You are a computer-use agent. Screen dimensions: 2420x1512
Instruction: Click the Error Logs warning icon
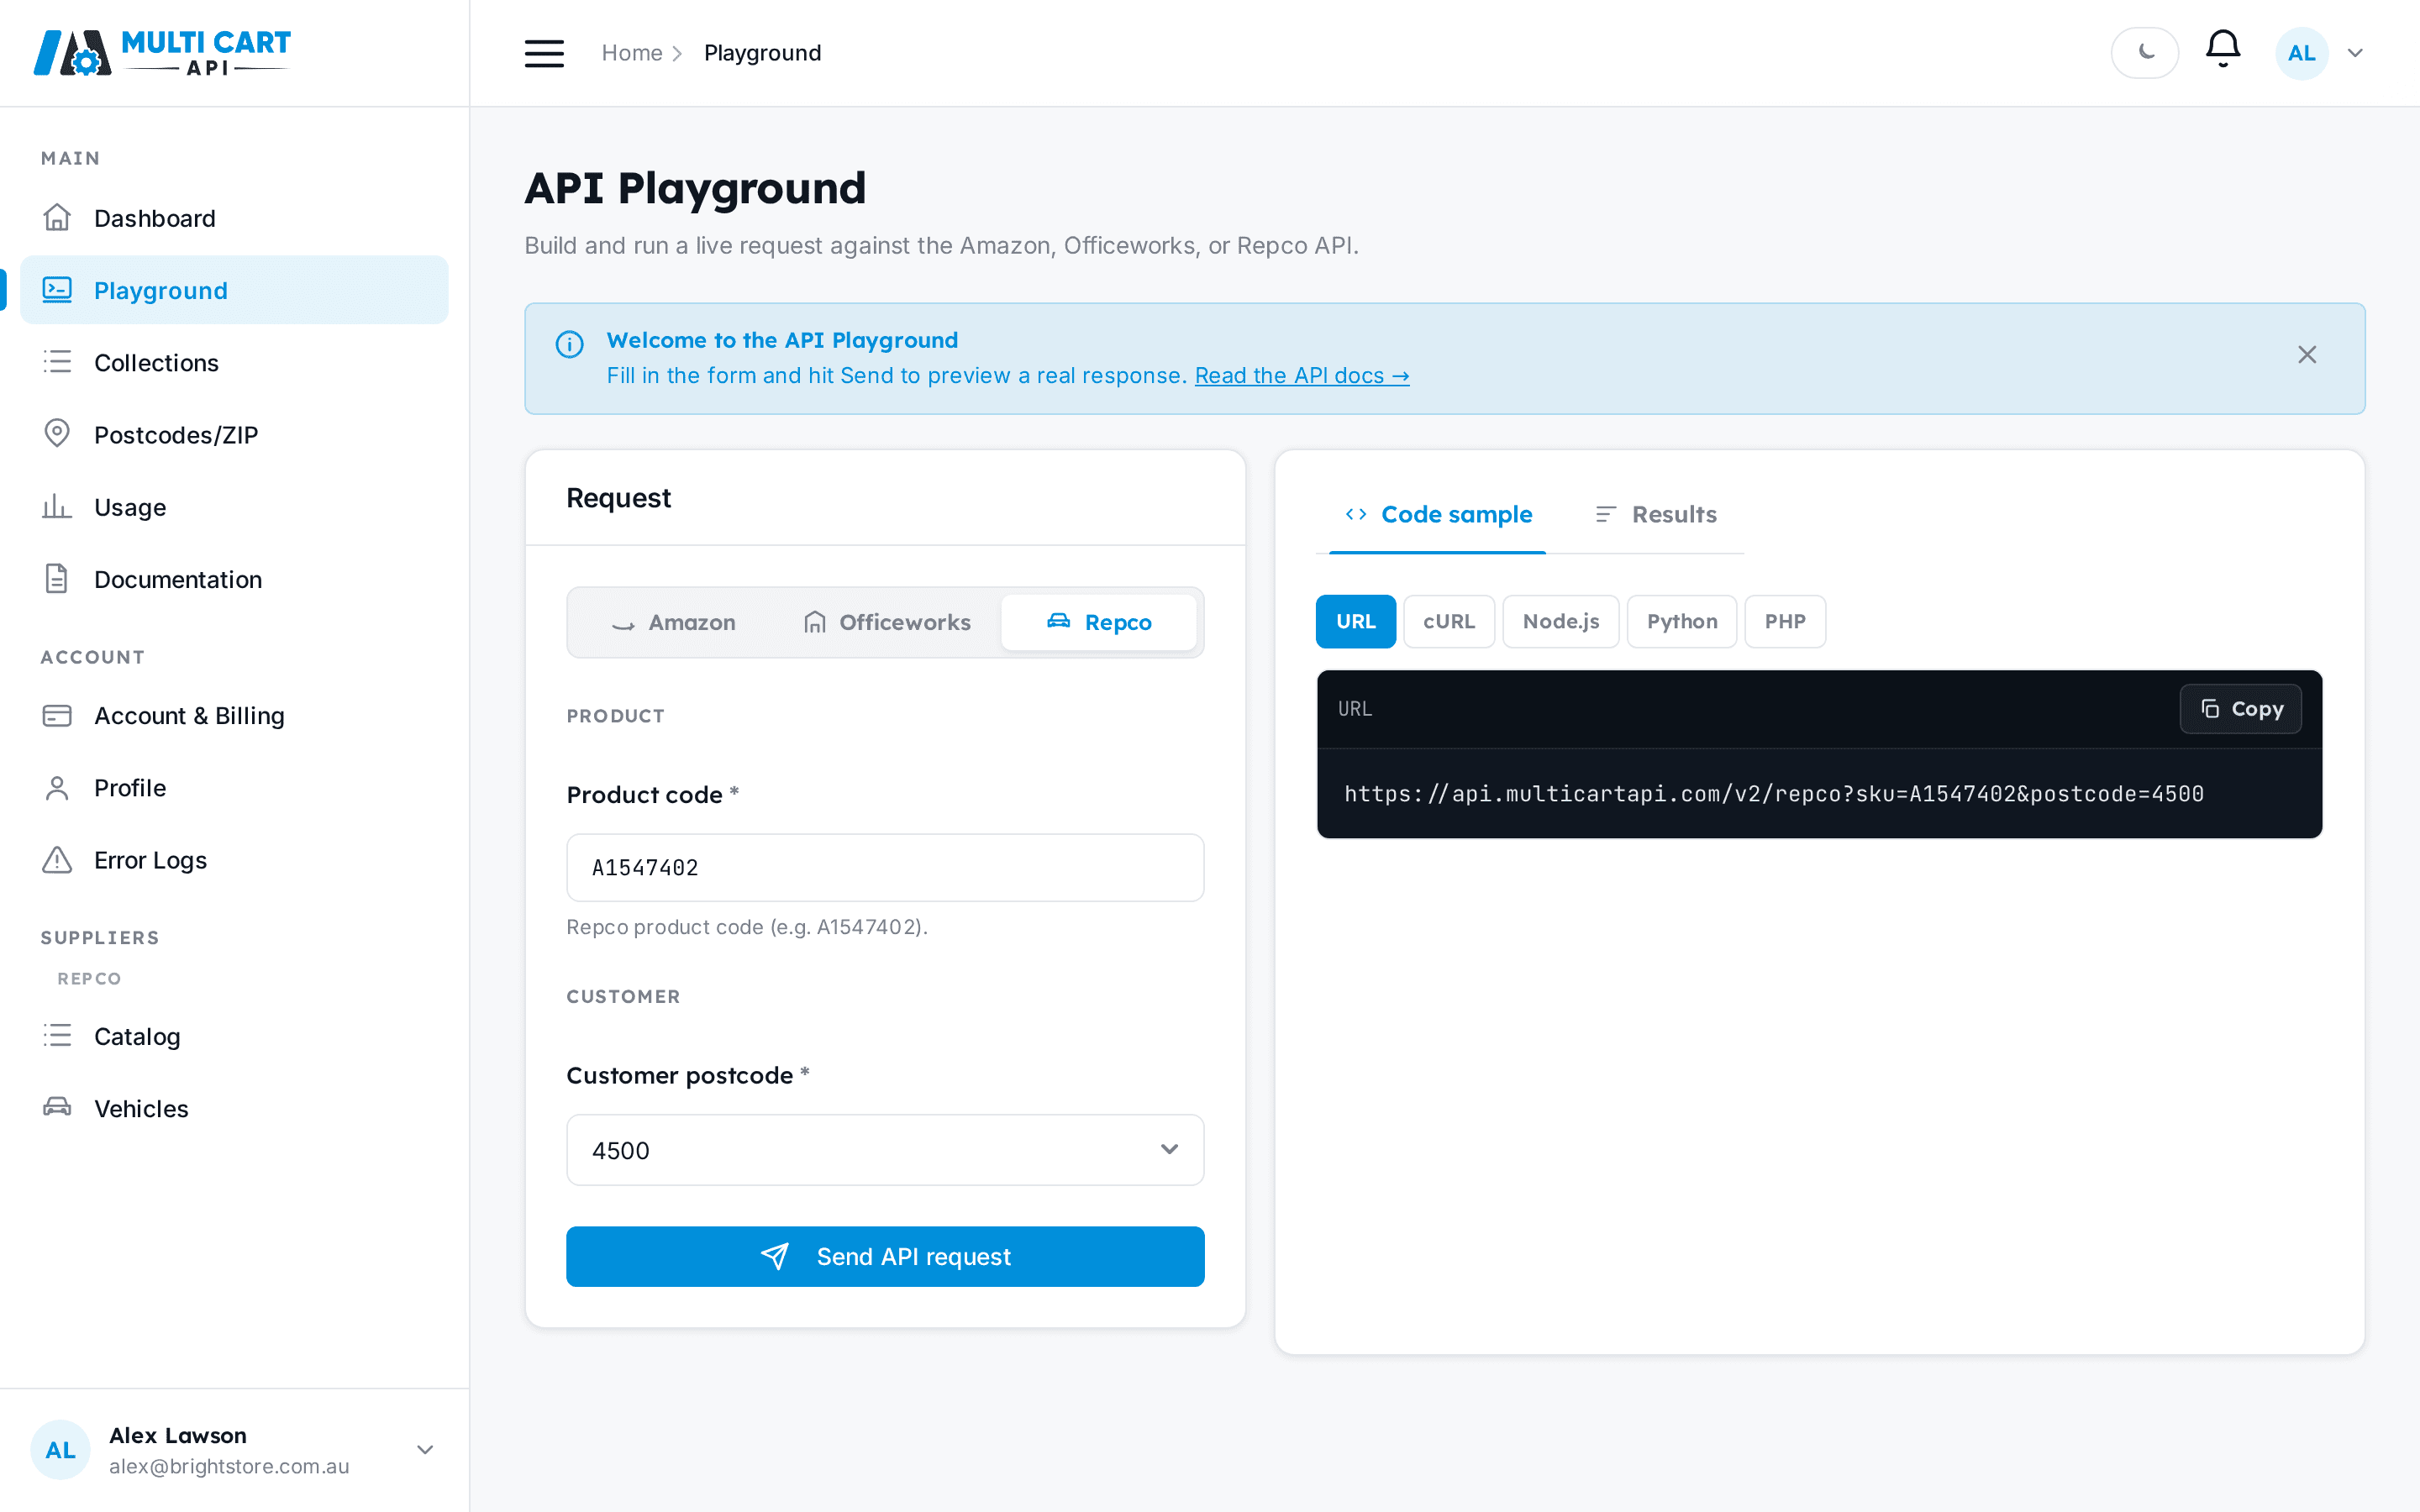pyautogui.click(x=57, y=860)
